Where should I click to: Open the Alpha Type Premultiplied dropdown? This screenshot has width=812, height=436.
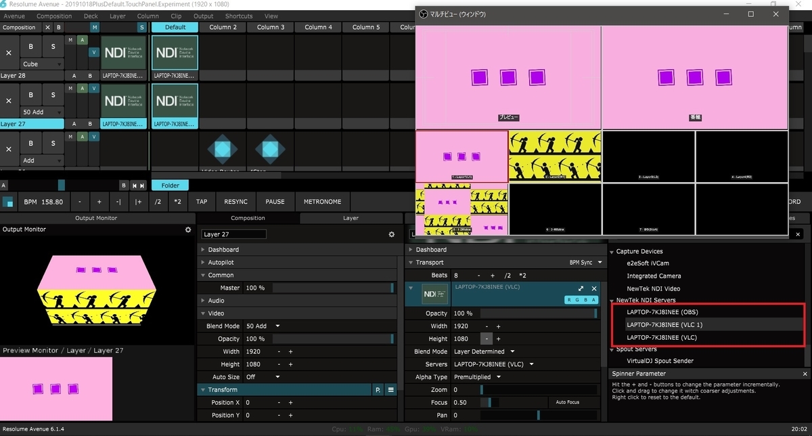coord(477,377)
